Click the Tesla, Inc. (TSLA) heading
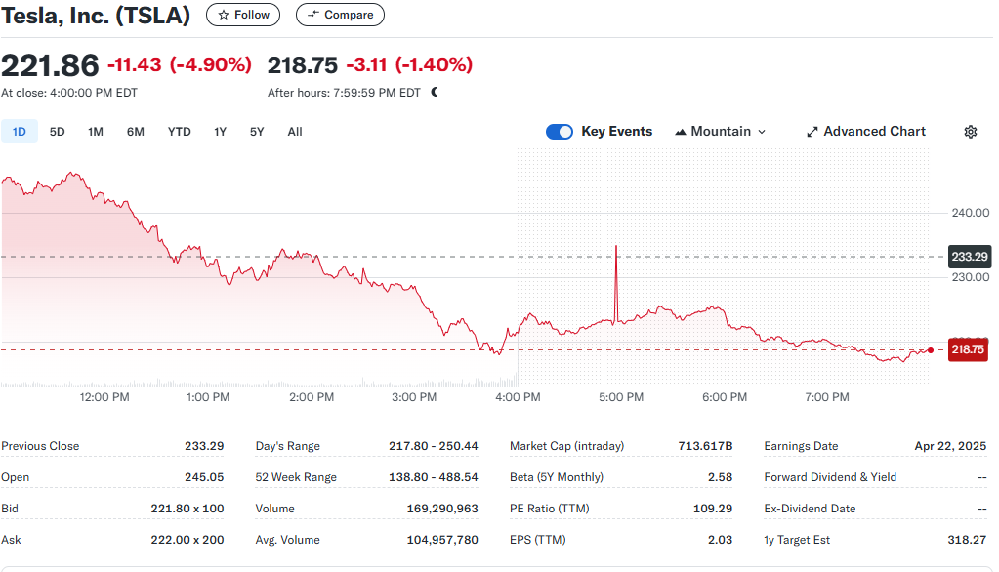Viewport: 999px width, 572px height. (x=96, y=16)
